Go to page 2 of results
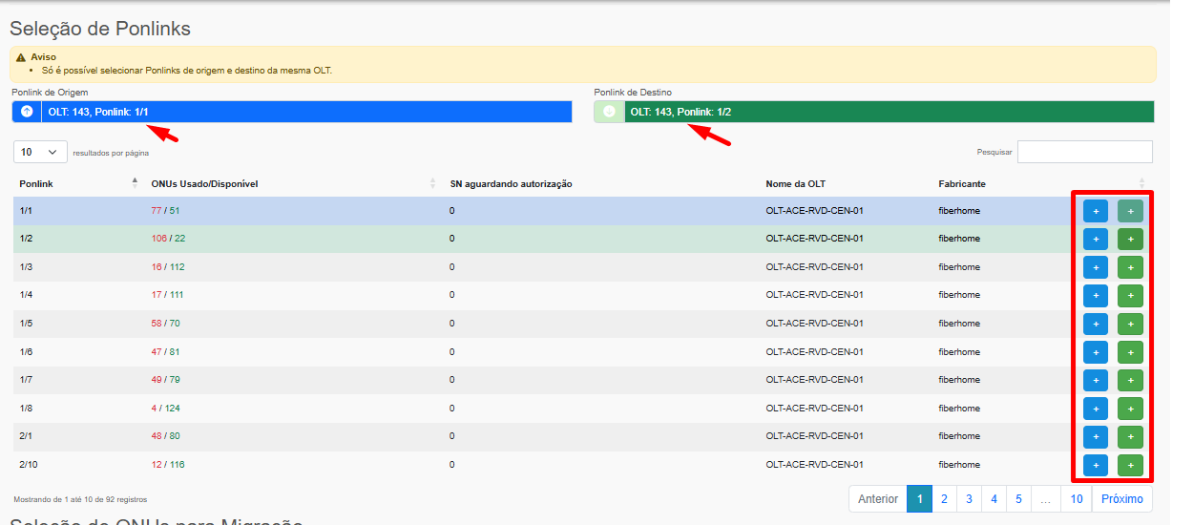Screen dimensions: 1193x525 944,499
